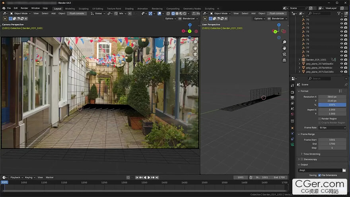
Task: Play animation in reverse
Action: point(145,177)
